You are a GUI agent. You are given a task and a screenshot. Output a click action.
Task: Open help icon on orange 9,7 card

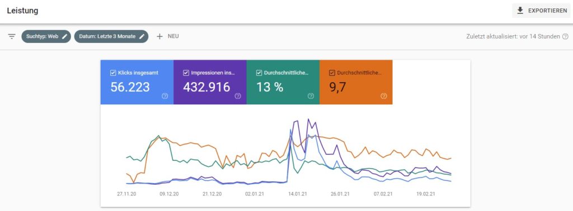tap(384, 96)
